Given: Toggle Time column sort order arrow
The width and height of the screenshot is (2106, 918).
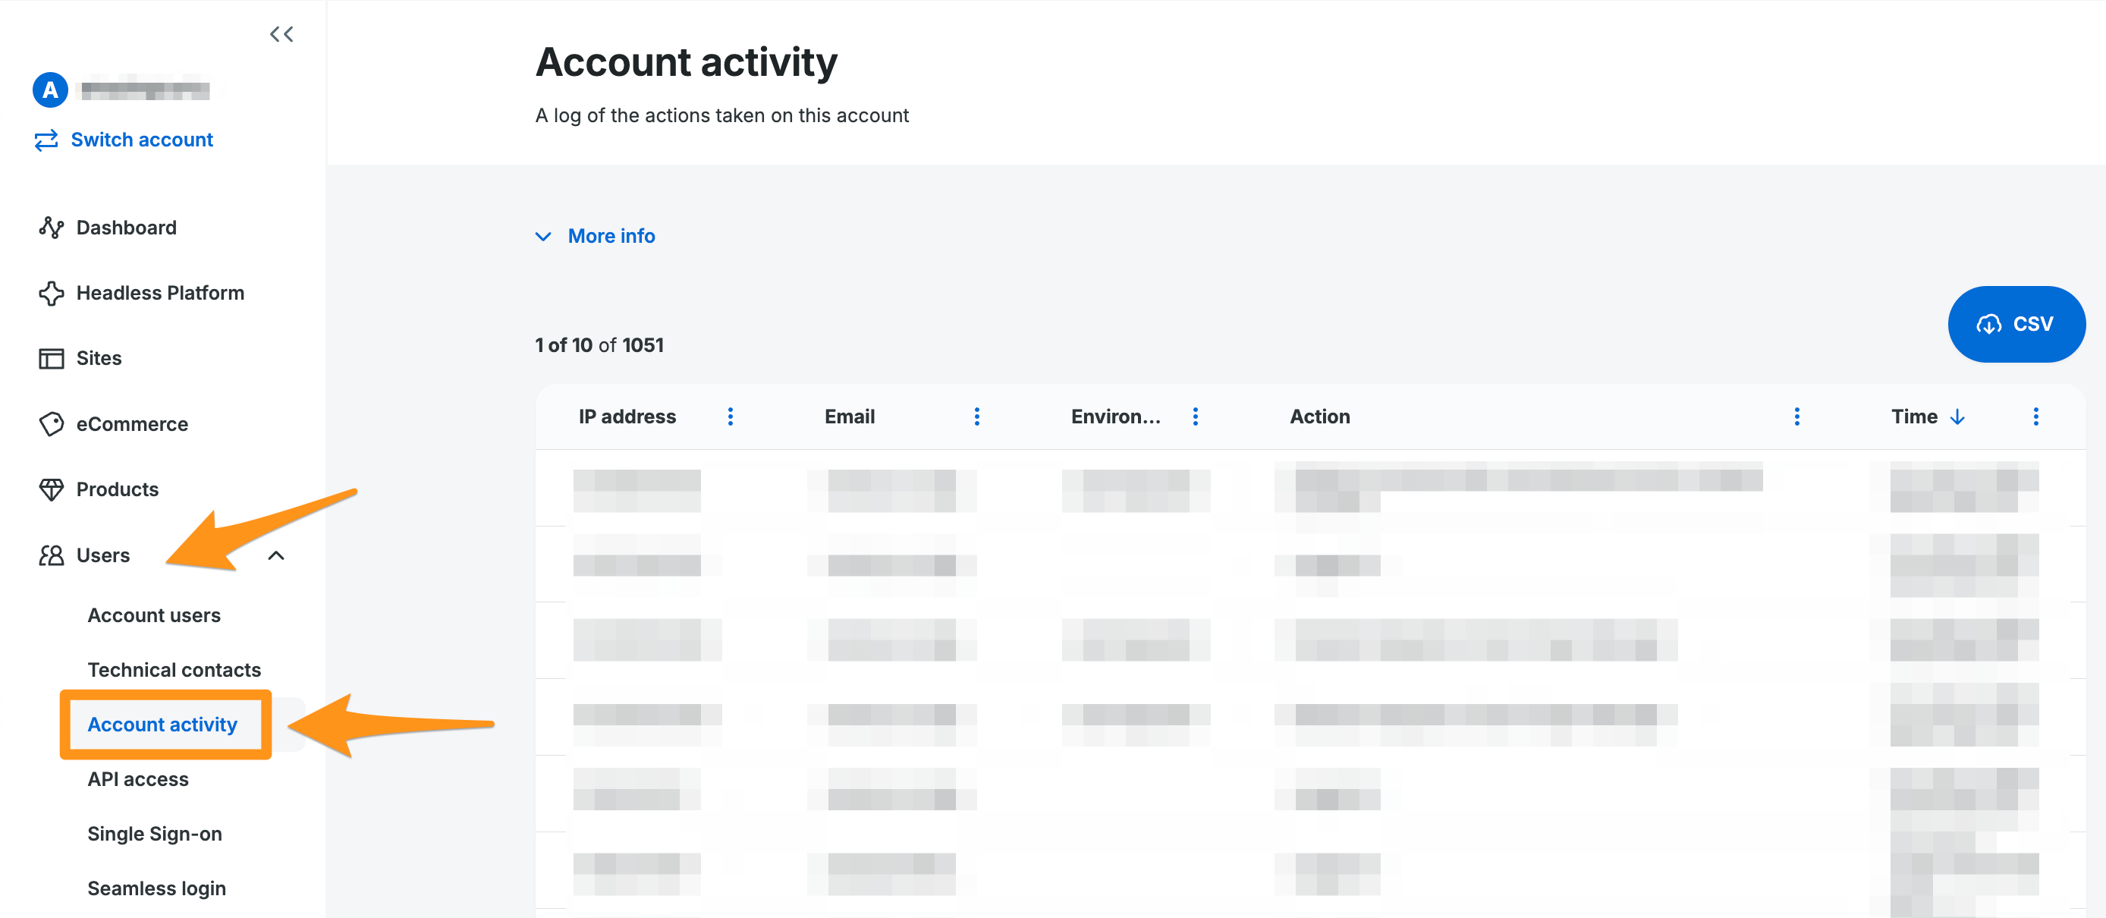Looking at the screenshot, I should 1957,417.
